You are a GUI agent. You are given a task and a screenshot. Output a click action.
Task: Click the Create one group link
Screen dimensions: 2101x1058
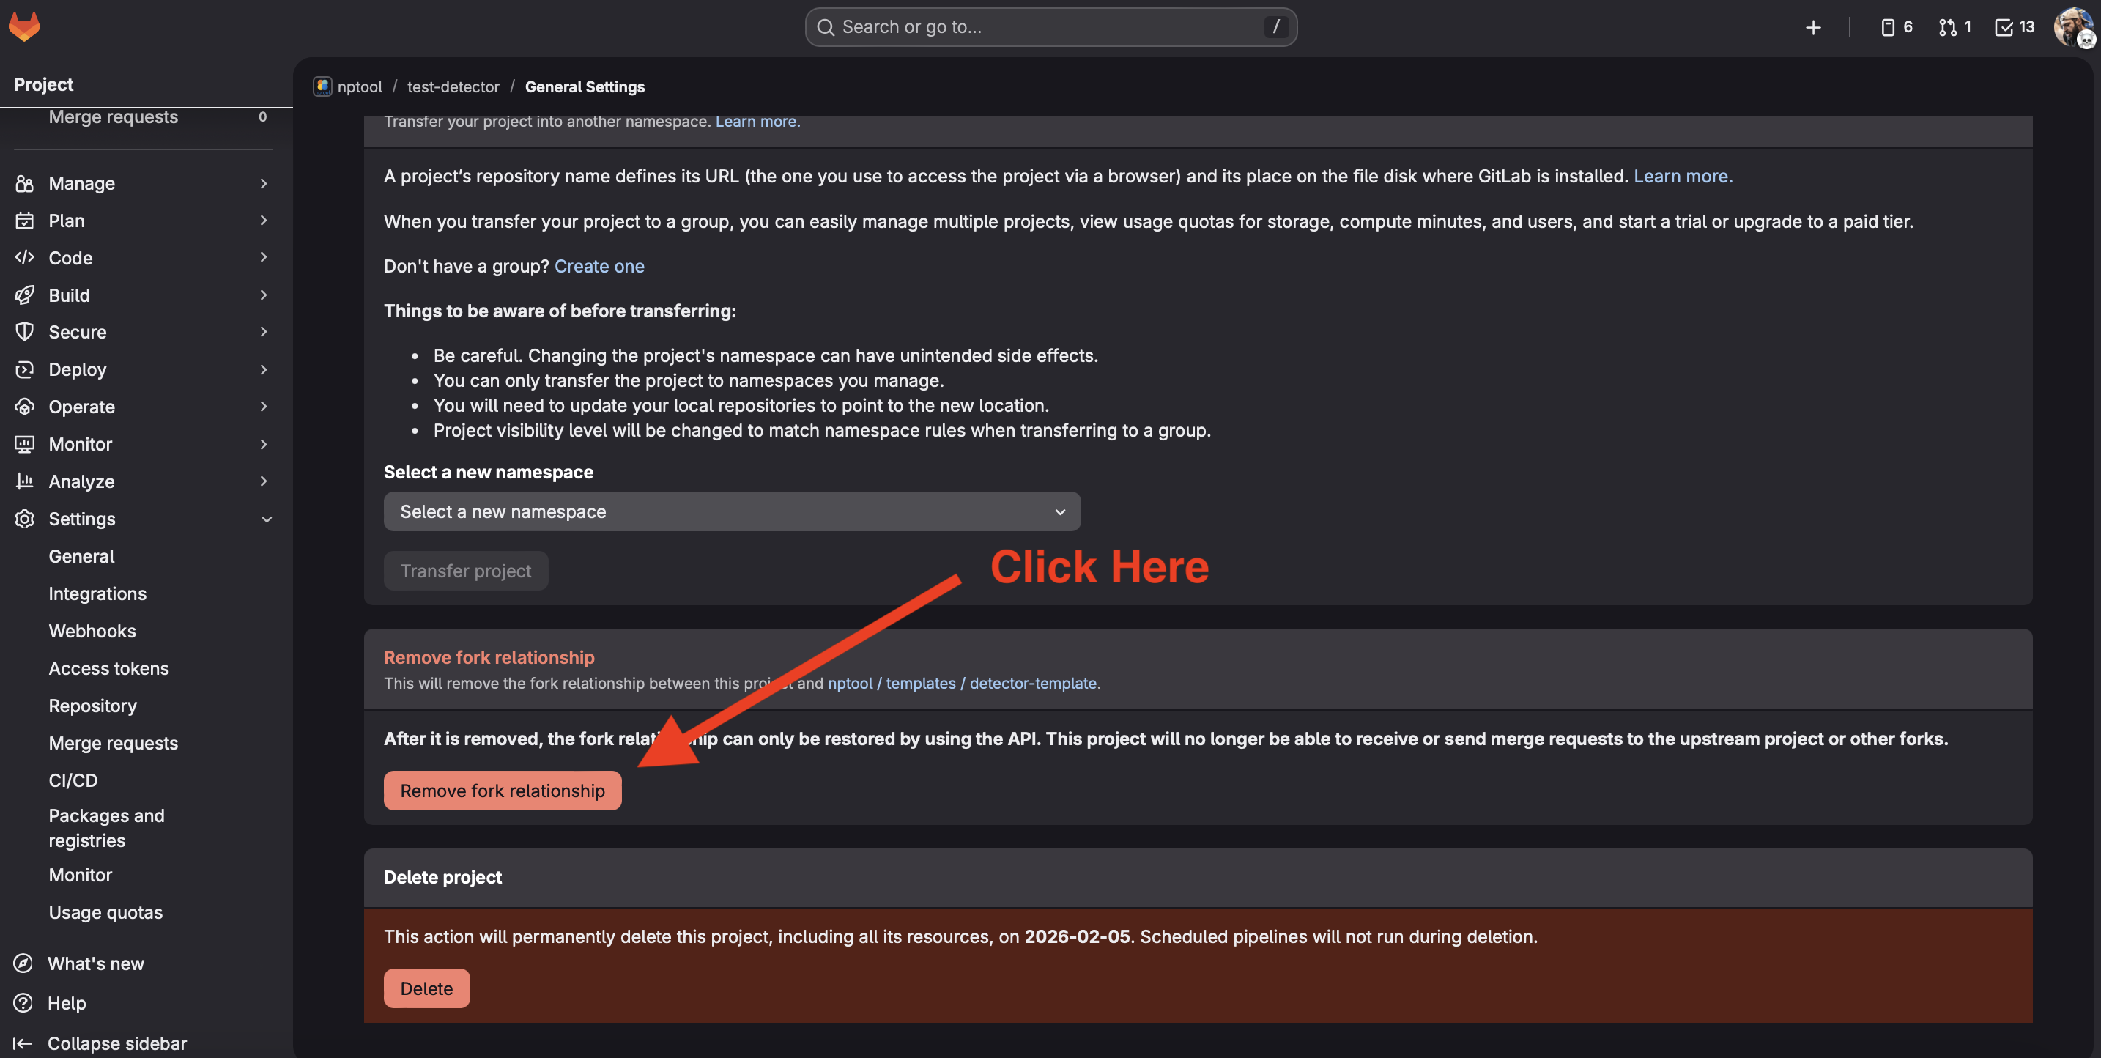tap(599, 266)
